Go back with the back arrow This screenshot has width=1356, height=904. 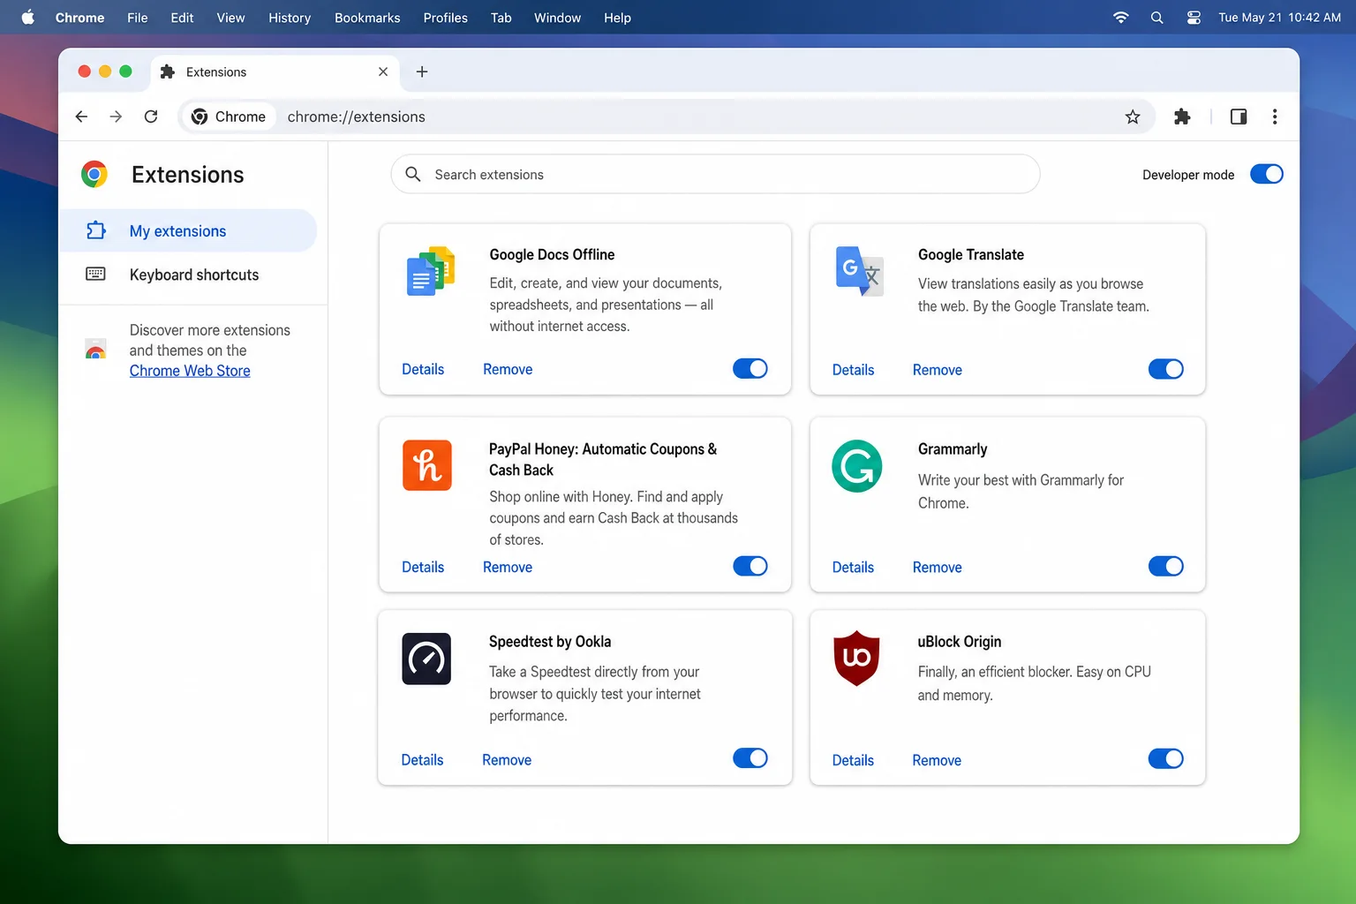[81, 117]
